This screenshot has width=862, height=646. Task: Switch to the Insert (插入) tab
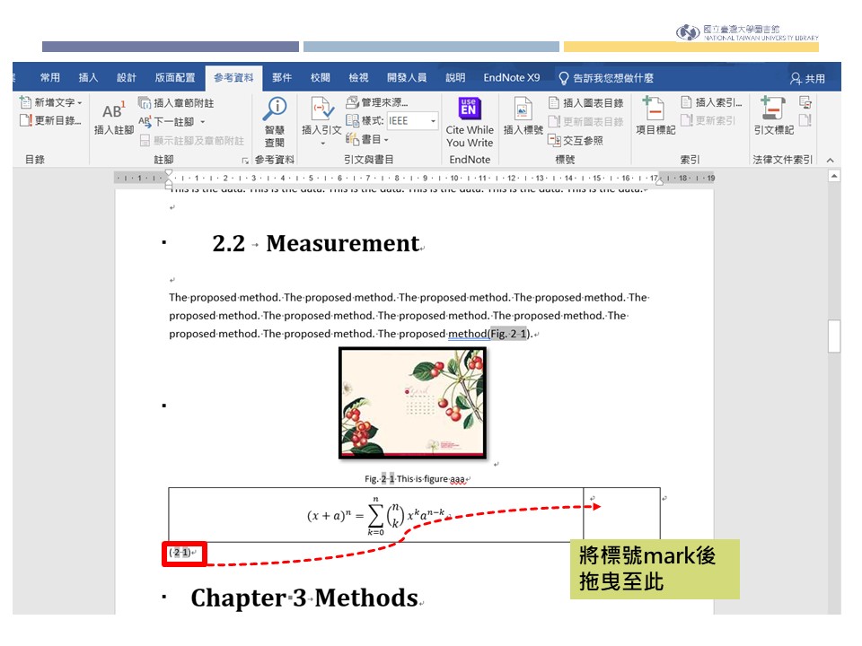(x=88, y=78)
